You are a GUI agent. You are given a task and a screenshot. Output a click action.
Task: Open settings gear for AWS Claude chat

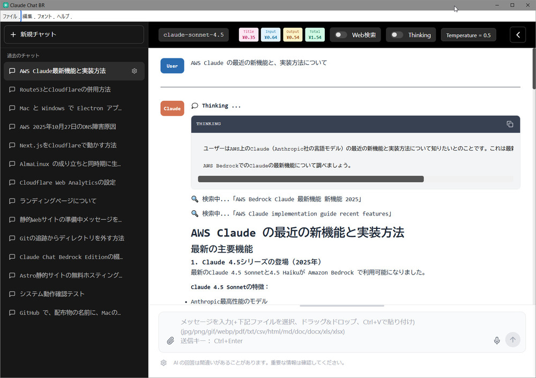tap(135, 71)
